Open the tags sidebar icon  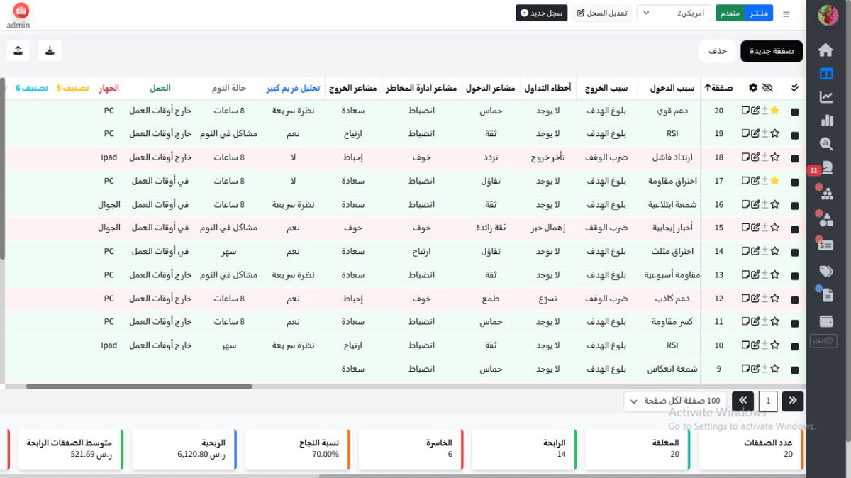[825, 271]
